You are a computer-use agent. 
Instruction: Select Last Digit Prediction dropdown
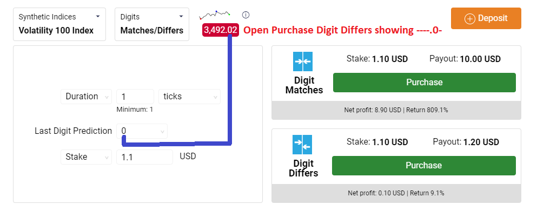click(x=142, y=131)
